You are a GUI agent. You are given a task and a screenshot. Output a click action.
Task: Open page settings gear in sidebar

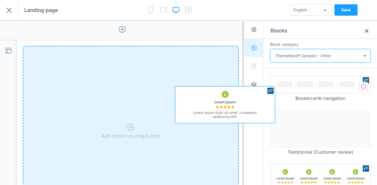click(x=254, y=30)
